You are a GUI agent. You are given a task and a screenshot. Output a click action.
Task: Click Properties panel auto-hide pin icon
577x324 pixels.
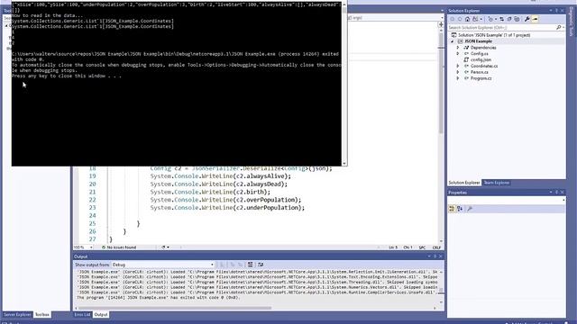[x=556, y=192]
